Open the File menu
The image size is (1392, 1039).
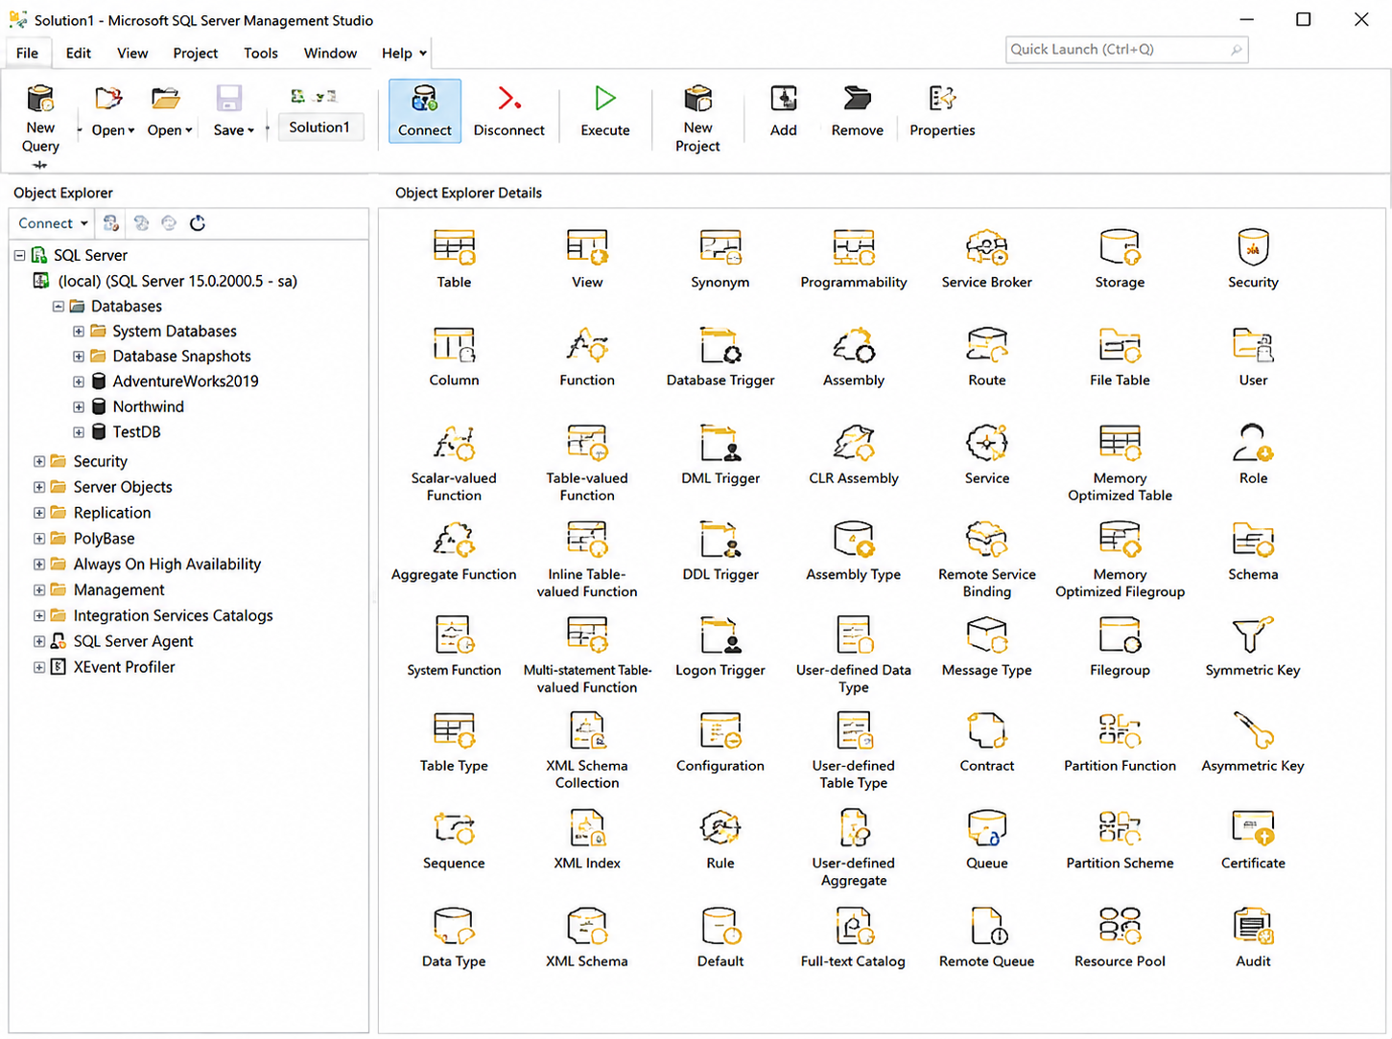27,53
